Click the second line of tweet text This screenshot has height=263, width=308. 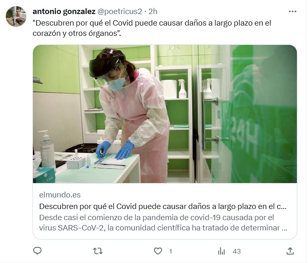click(77, 33)
